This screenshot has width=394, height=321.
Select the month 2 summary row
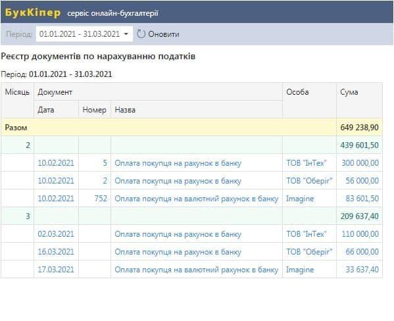point(191,145)
